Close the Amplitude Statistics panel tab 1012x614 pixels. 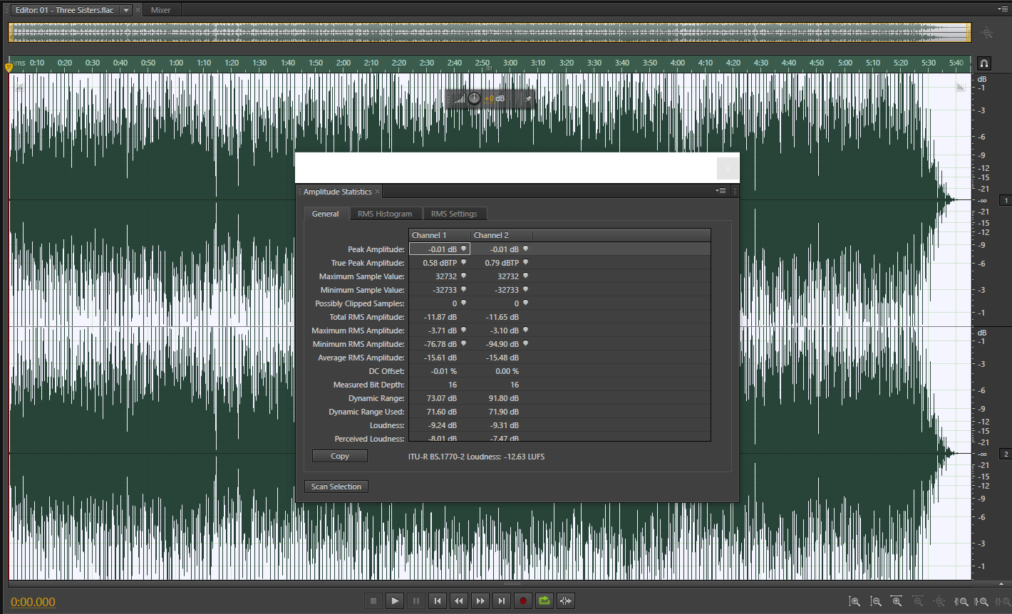(378, 192)
